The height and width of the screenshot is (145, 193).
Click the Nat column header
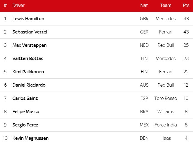144,6
